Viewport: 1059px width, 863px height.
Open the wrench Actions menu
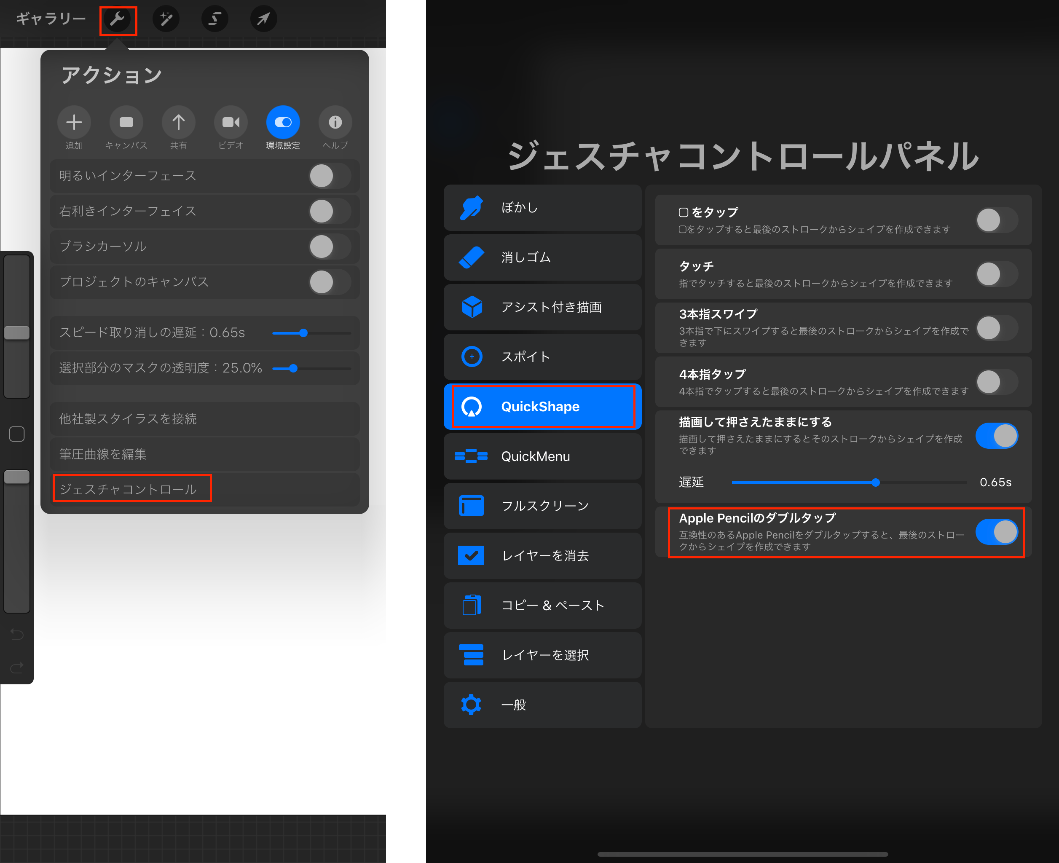point(118,19)
